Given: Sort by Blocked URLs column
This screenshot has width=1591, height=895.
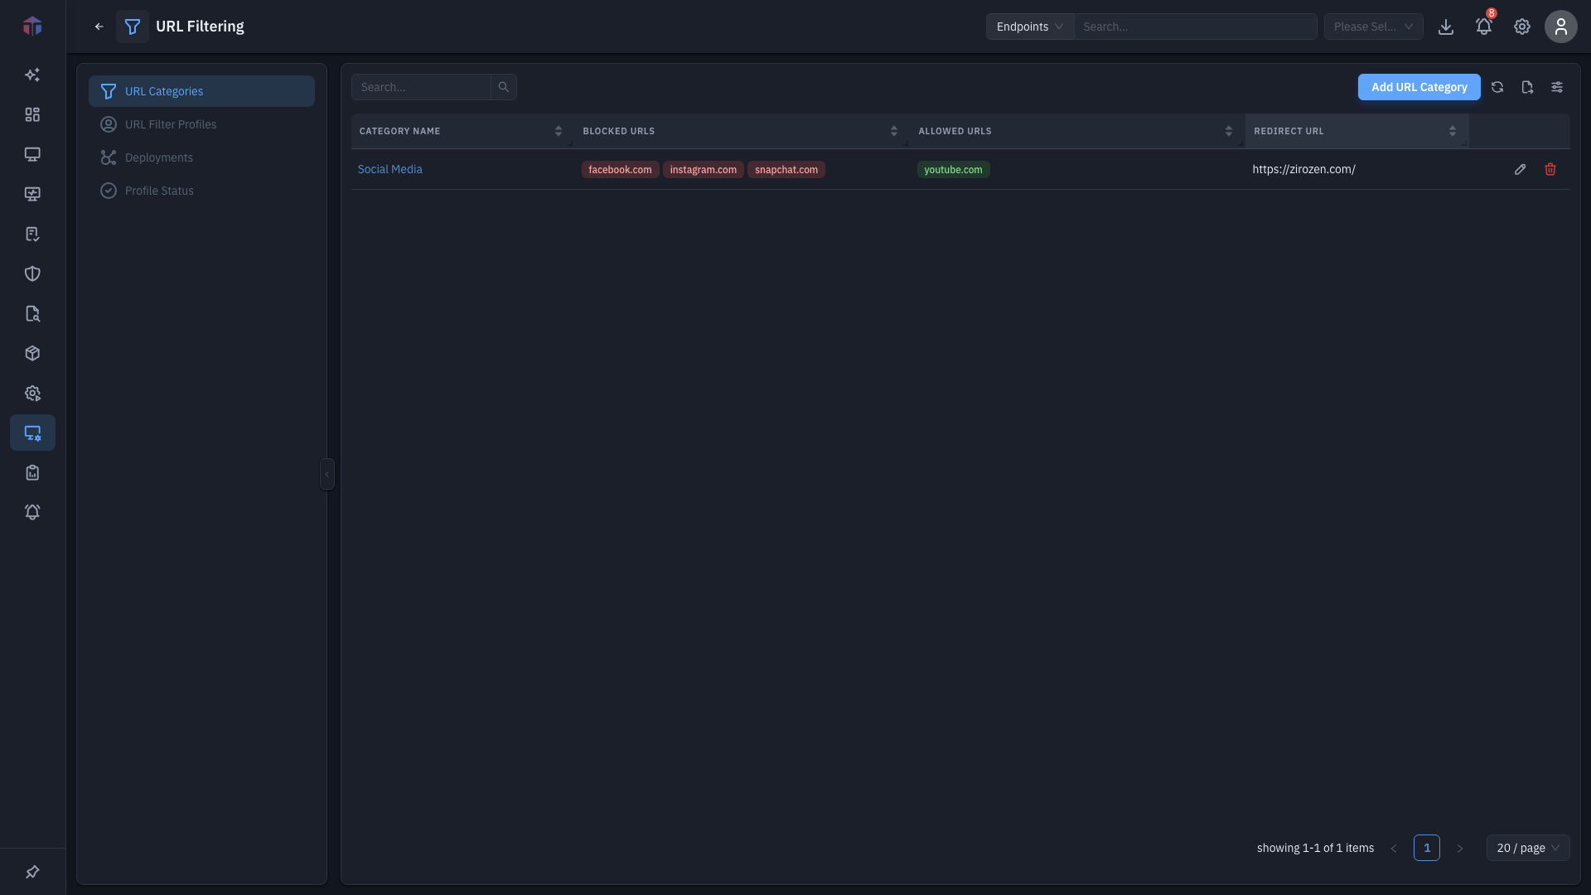Looking at the screenshot, I should pyautogui.click(x=894, y=131).
